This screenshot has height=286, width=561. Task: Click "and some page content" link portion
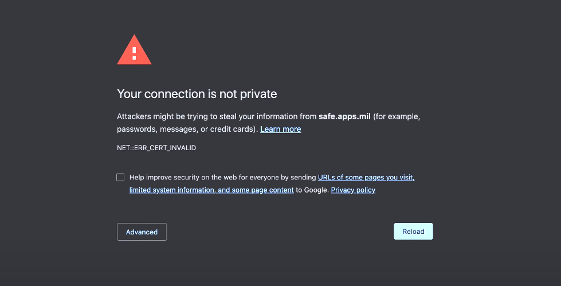[256, 190]
